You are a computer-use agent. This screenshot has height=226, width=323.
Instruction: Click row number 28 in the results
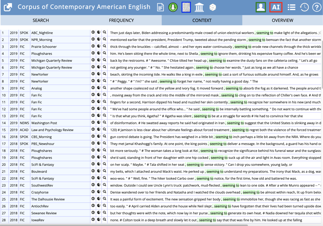[4, 220]
